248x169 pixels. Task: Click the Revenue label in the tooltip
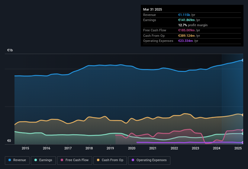pyautogui.click(x=150, y=15)
